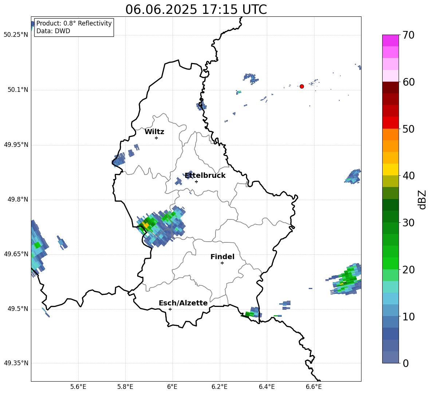Click the 6°E longitude label
Screen dimensions: 431x394
click(172, 387)
